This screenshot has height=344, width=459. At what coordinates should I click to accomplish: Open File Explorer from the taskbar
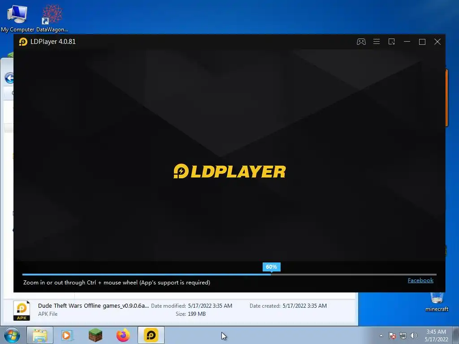pos(40,335)
